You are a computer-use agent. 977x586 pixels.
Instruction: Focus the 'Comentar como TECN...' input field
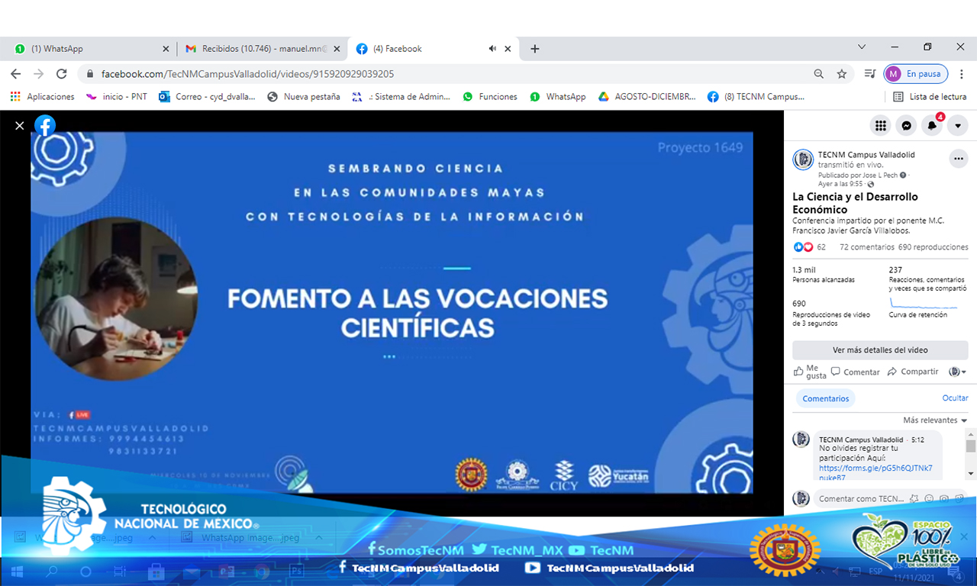point(861,499)
